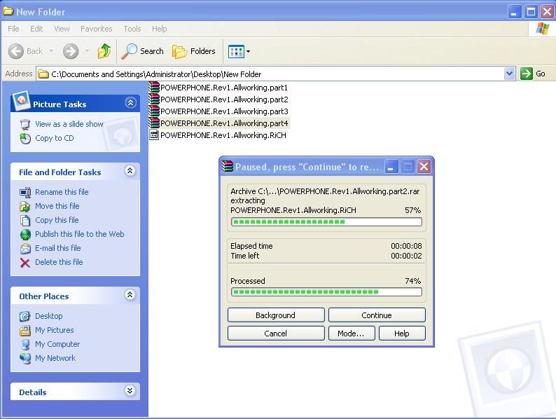This screenshot has width=556, height=419.
Task: Click the Back navigation arrow icon
Action: [x=16, y=51]
